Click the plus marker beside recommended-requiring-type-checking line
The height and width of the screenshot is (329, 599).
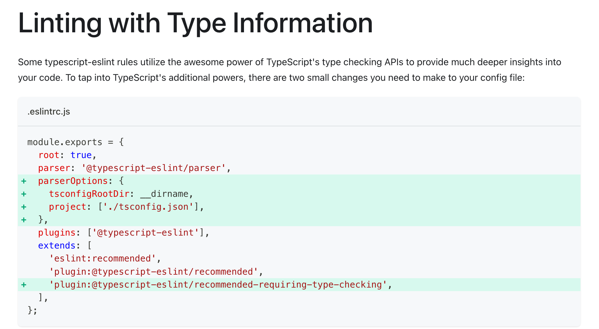click(x=24, y=285)
